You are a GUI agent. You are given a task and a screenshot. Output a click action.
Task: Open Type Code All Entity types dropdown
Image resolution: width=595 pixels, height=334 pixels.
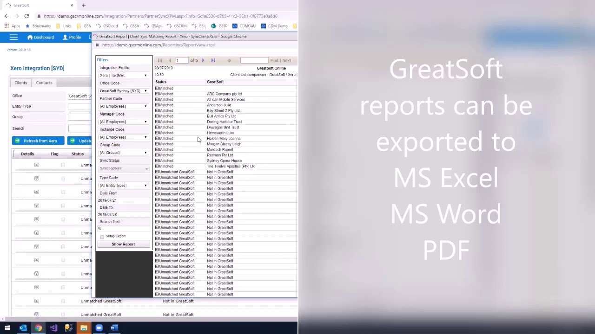coord(123,186)
